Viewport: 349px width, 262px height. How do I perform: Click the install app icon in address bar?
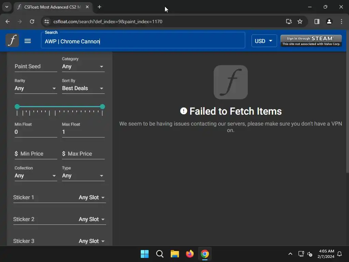(289, 21)
